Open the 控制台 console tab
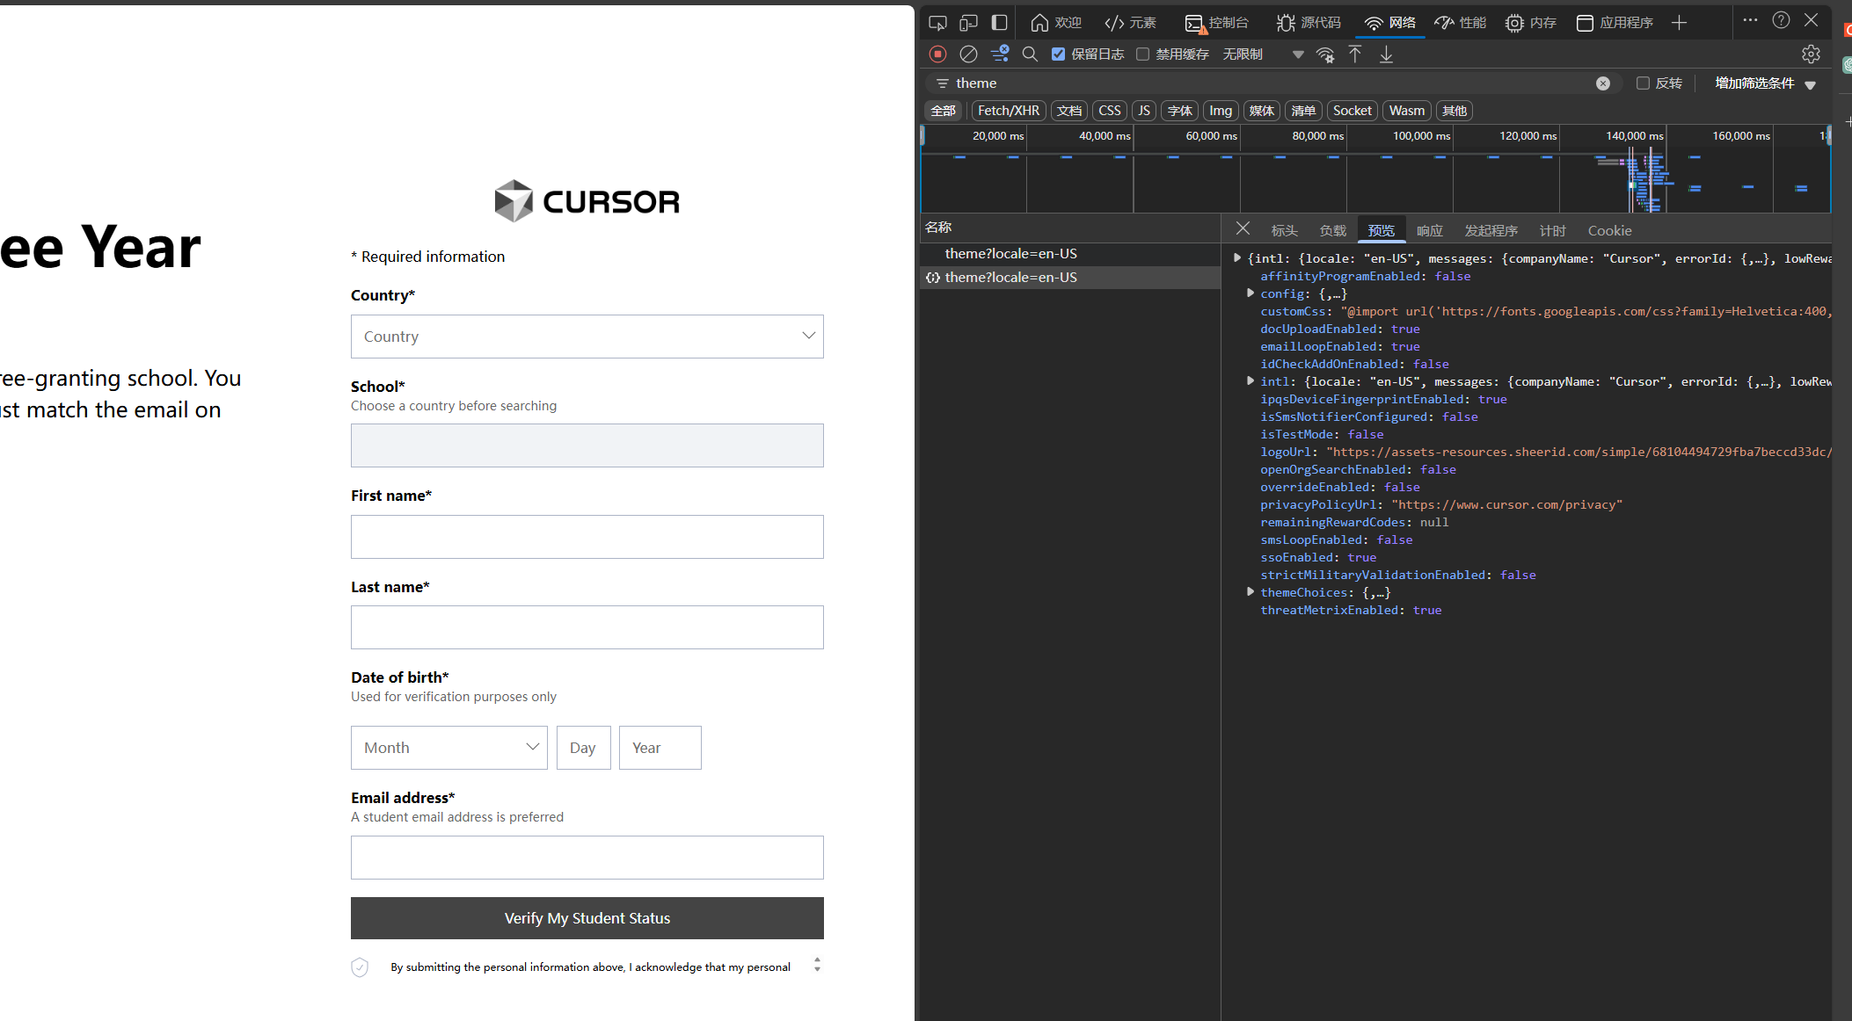Viewport: 1852px width, 1021px height. point(1217,23)
